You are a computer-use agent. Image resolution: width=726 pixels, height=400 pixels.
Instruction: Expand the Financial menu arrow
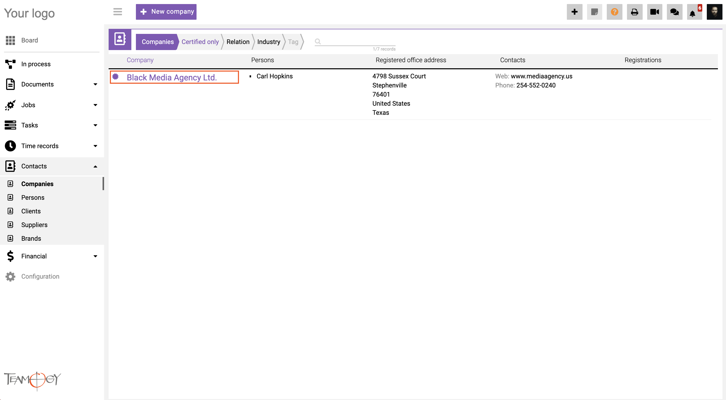click(x=95, y=256)
